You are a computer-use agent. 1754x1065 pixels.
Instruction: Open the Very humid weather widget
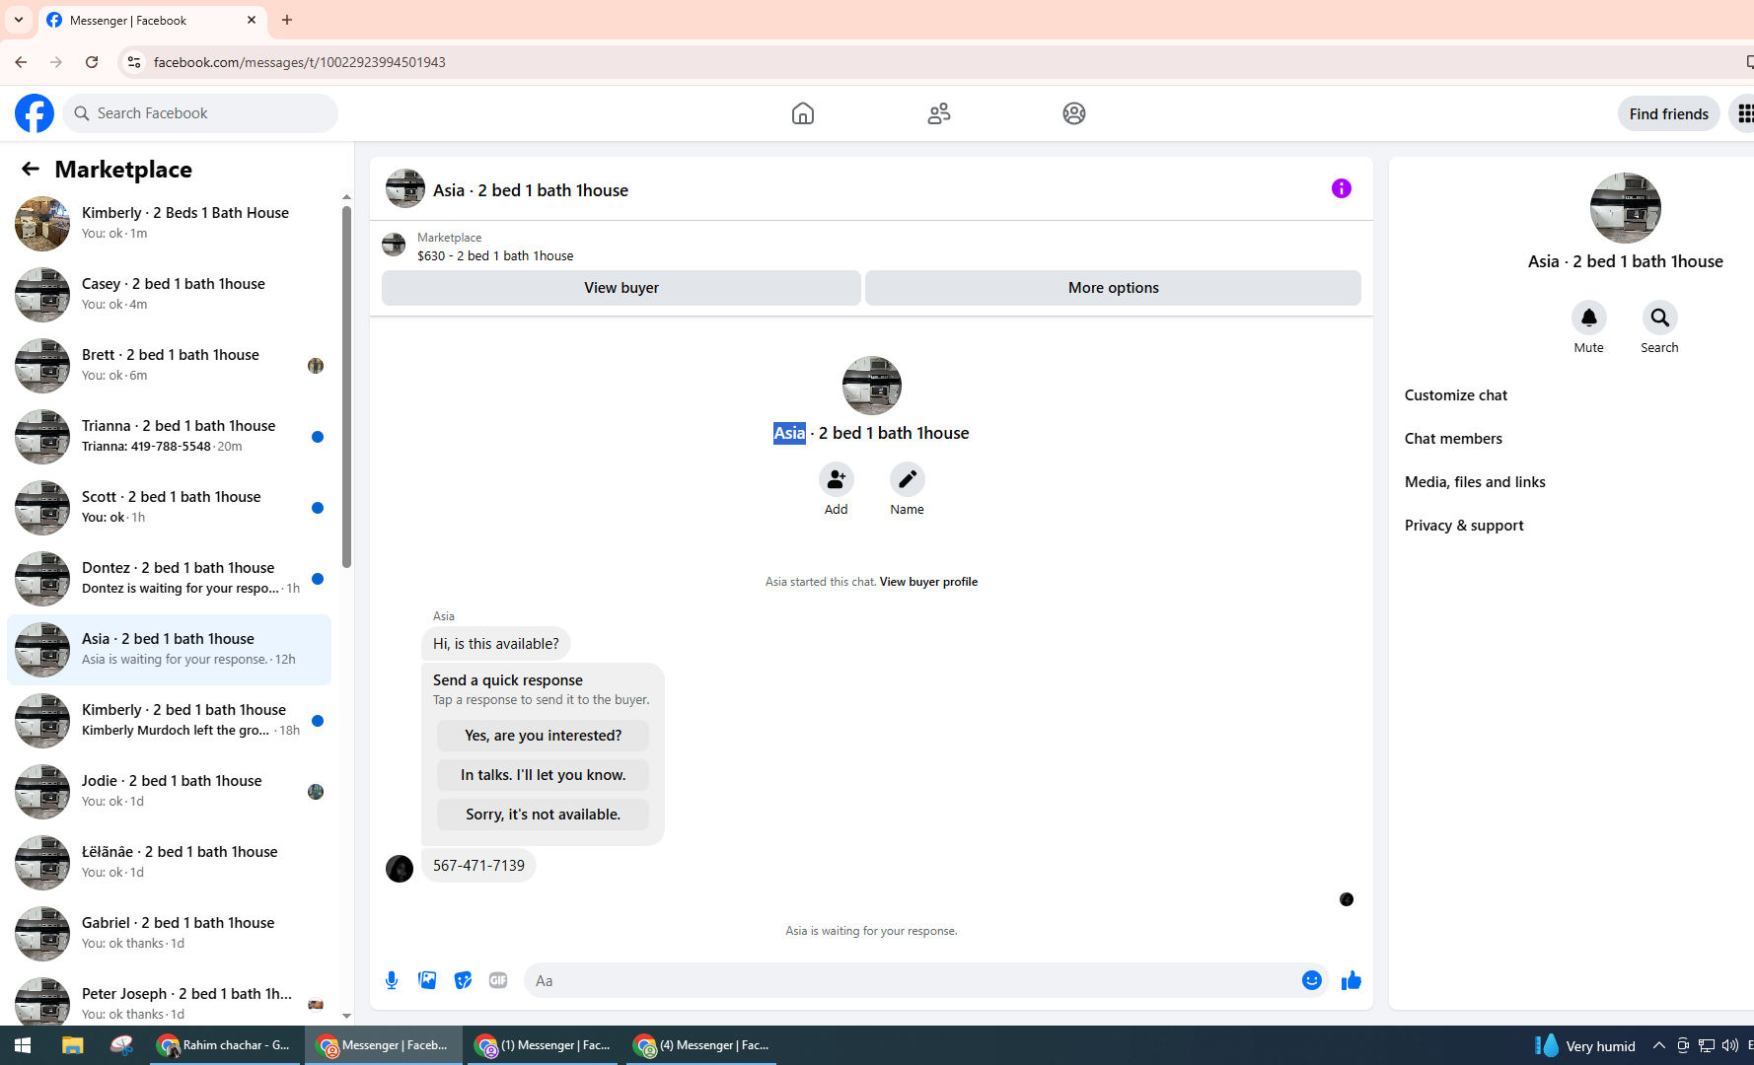coord(1585,1045)
